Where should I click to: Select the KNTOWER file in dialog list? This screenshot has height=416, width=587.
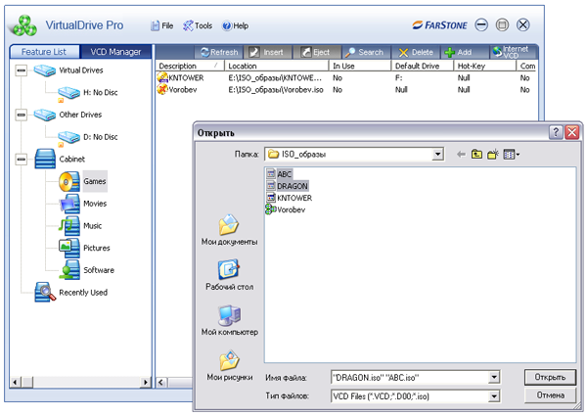pyautogui.click(x=293, y=198)
